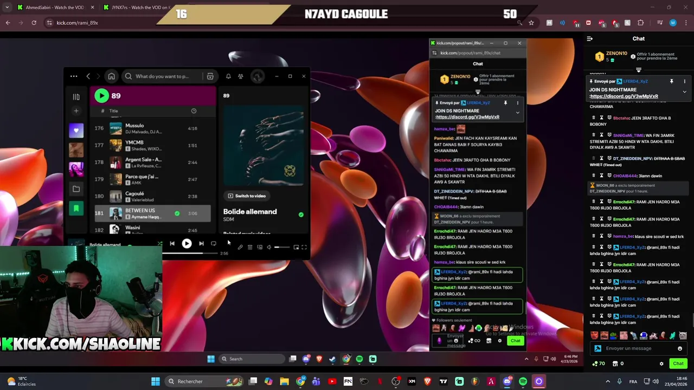Select track 179 Parce que j'ai
Viewport: 694px width, 390px height.
coord(153,179)
